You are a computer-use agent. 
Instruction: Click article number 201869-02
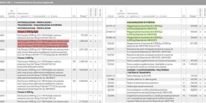111,37
